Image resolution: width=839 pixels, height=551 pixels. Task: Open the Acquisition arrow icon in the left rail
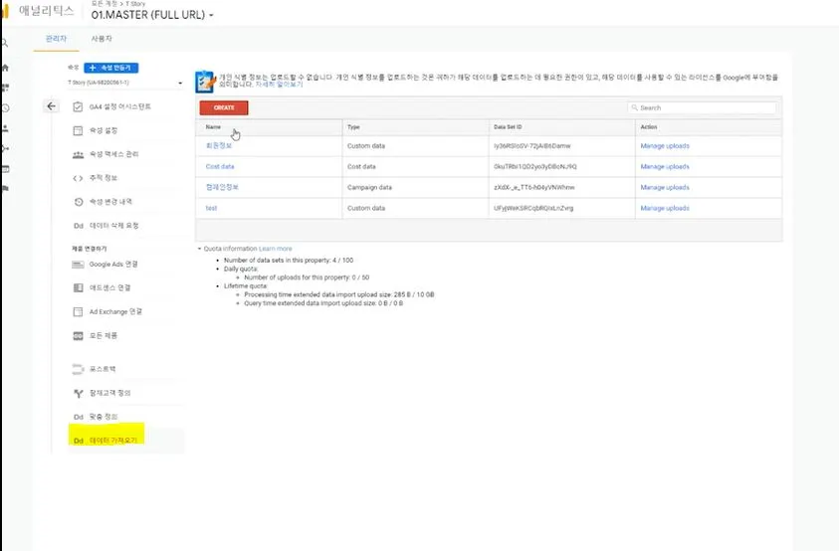pyautogui.click(x=5, y=149)
